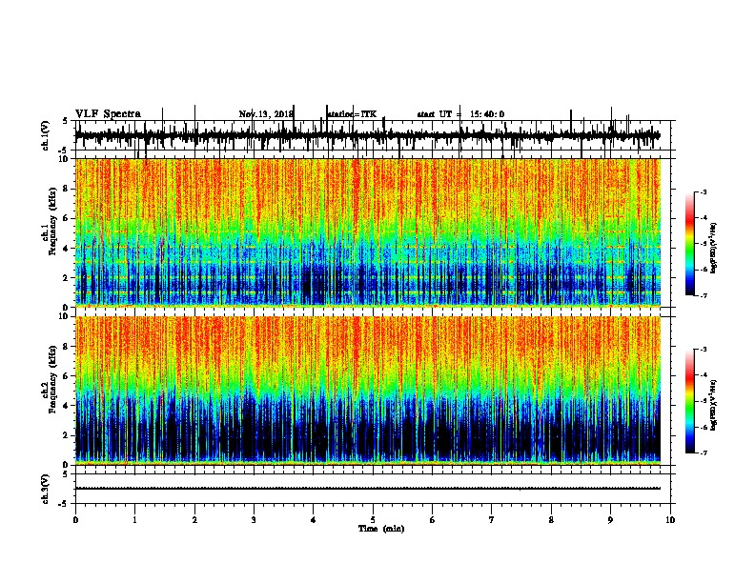755x583 pixels.
Task: Click the "ch.1(V)" waveform axis label
Action: pos(46,135)
